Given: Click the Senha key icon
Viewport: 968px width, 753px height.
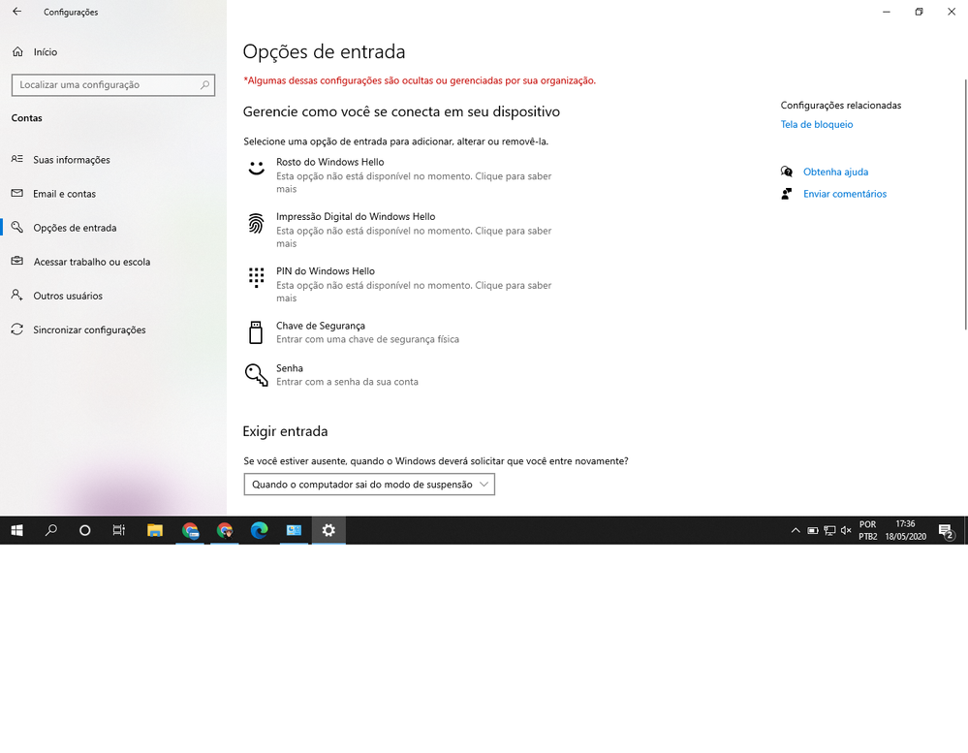Looking at the screenshot, I should point(256,375).
